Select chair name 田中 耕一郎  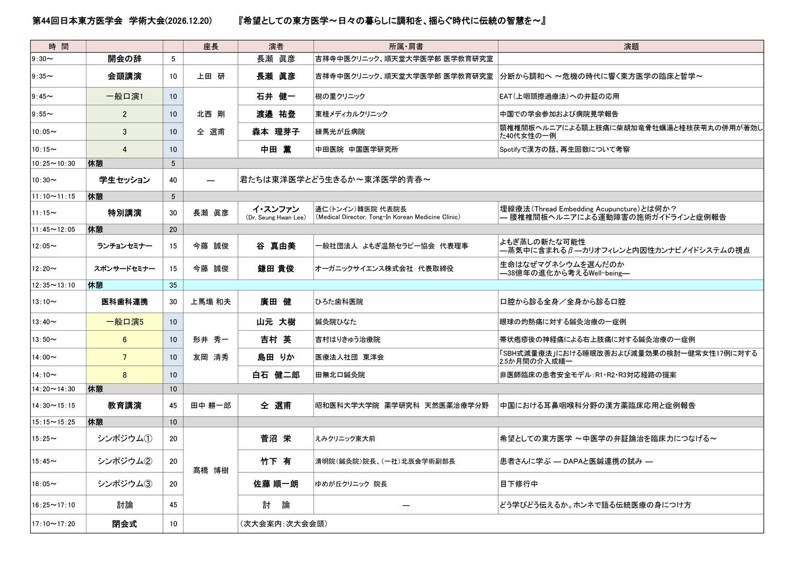[x=211, y=406]
